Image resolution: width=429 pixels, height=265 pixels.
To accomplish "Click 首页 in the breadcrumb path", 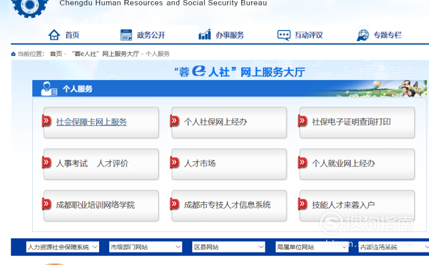I will (56, 54).
